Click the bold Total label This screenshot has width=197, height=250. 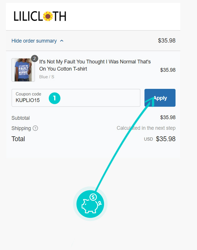pos(18,139)
